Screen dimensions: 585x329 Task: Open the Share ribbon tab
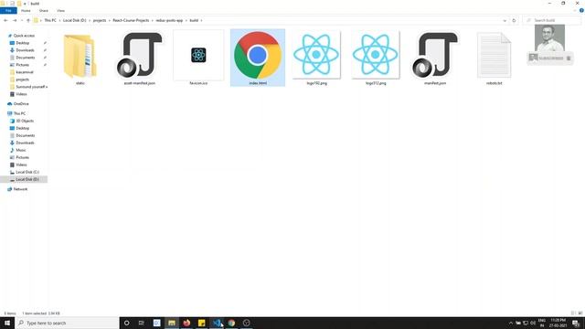(x=44, y=10)
